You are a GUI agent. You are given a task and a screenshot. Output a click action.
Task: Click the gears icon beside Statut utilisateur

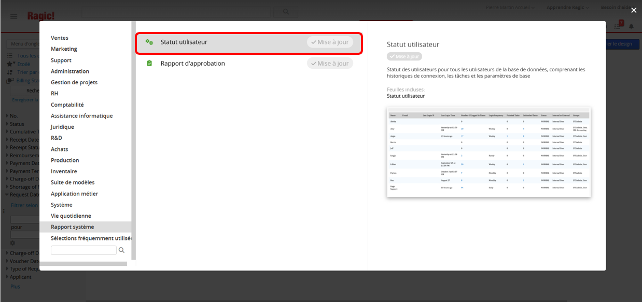149,42
